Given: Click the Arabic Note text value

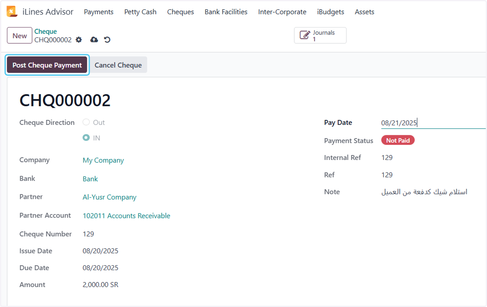Looking at the screenshot, I should 424,192.
